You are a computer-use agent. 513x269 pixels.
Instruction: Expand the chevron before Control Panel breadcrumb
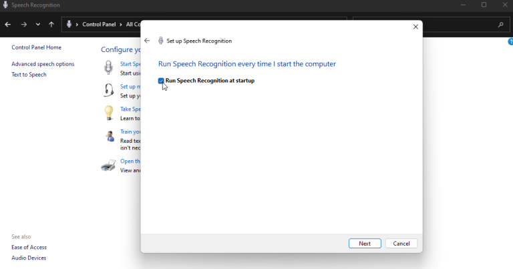tap(77, 25)
